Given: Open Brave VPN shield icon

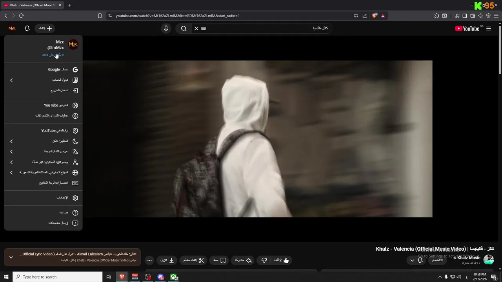Looking at the screenshot, I should pyautogui.click(x=488, y=16).
